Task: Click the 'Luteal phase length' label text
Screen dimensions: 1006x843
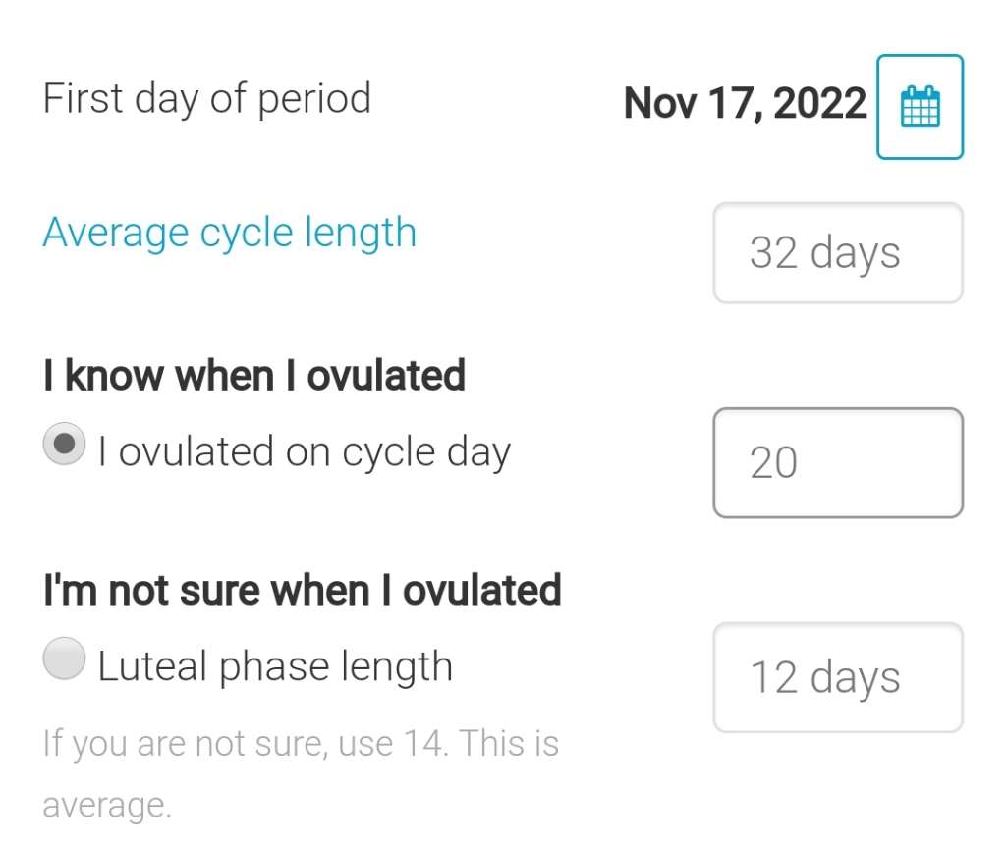Action: (275, 667)
